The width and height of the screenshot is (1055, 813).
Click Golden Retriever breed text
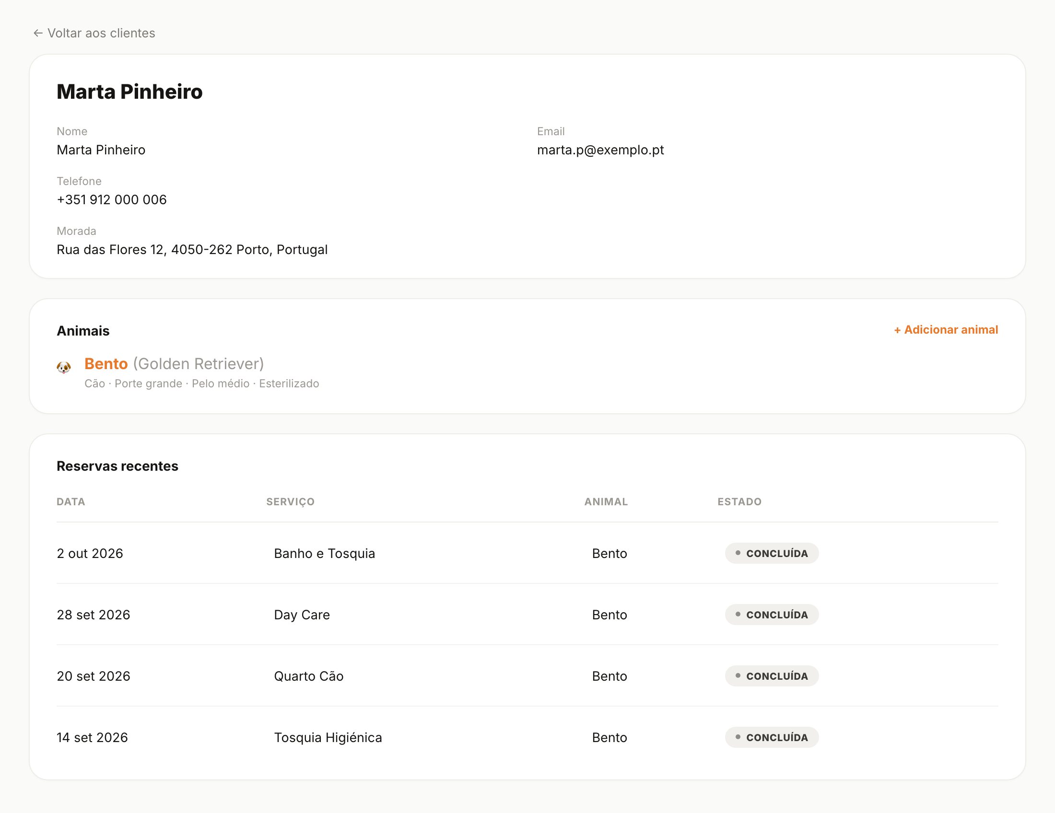pos(199,363)
